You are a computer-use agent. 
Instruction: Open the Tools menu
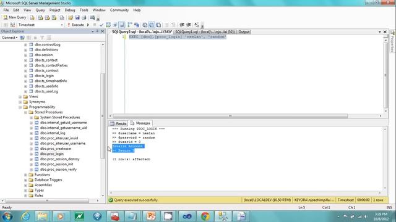[x=84, y=10]
